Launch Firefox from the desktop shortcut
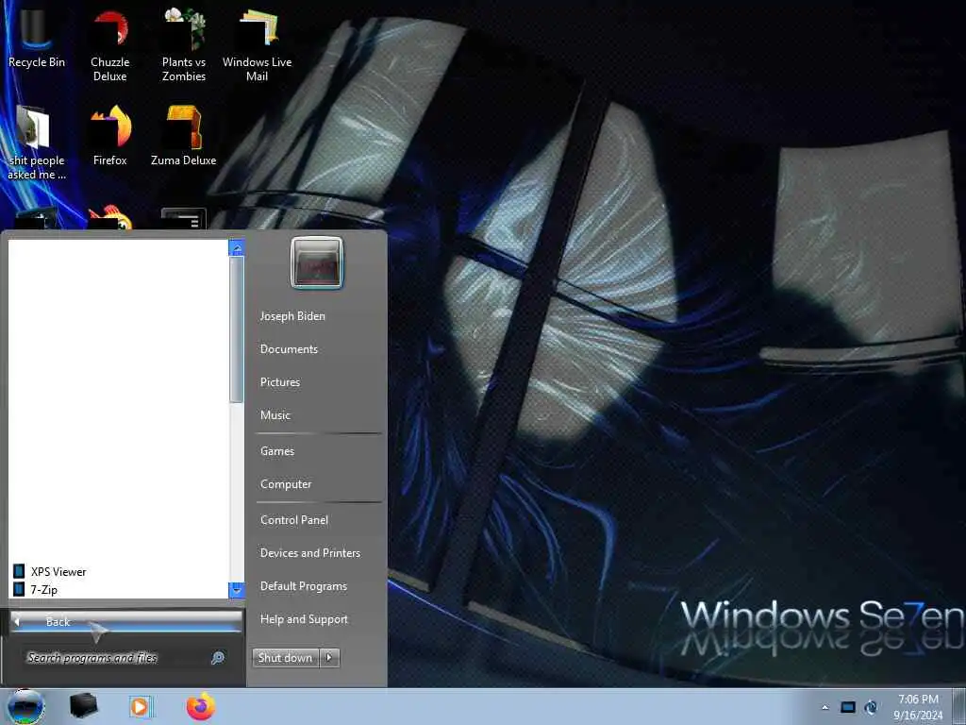The width and height of the screenshot is (966, 725). (x=109, y=136)
